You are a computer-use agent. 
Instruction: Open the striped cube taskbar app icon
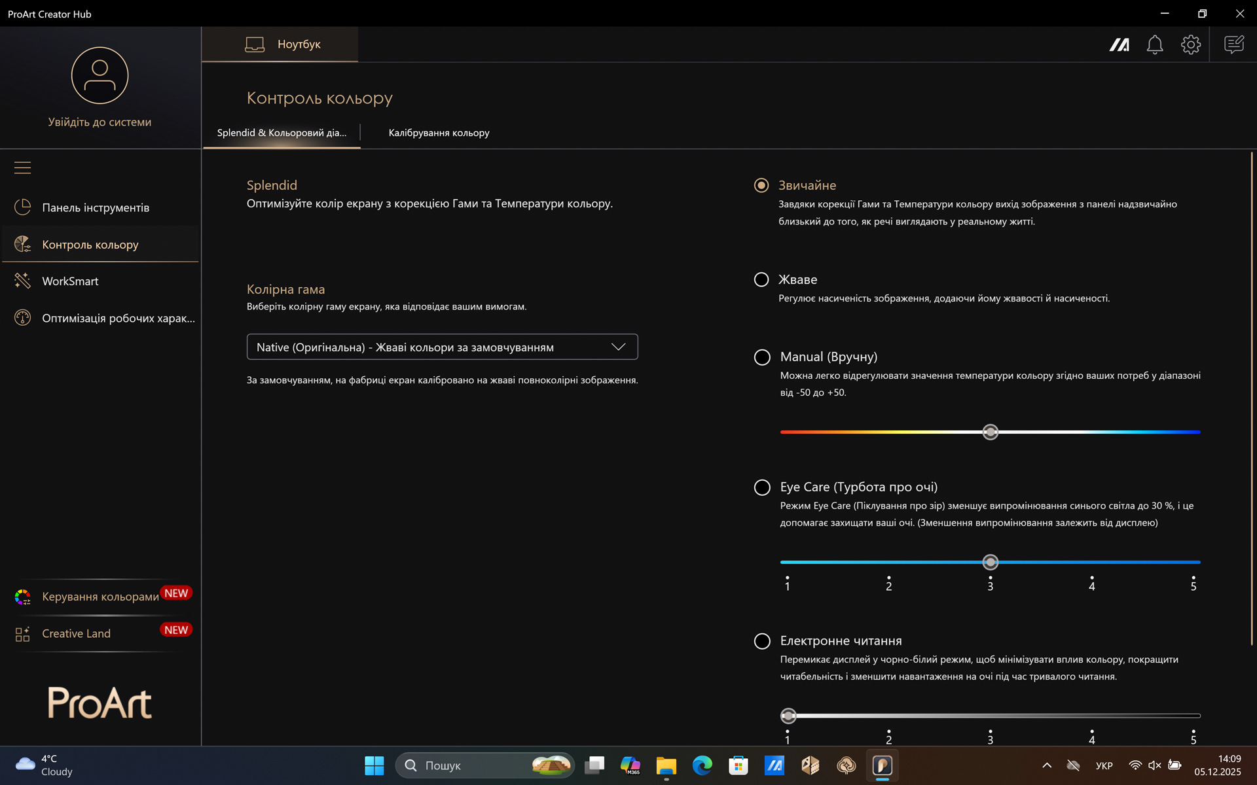811,765
